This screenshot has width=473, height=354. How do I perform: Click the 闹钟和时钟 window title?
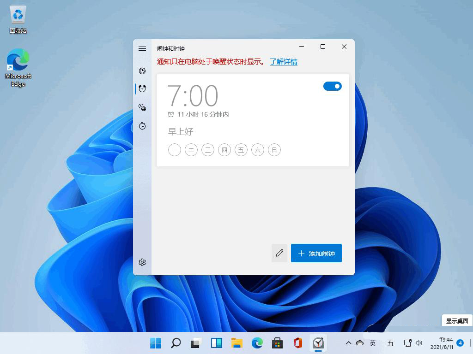coord(171,49)
